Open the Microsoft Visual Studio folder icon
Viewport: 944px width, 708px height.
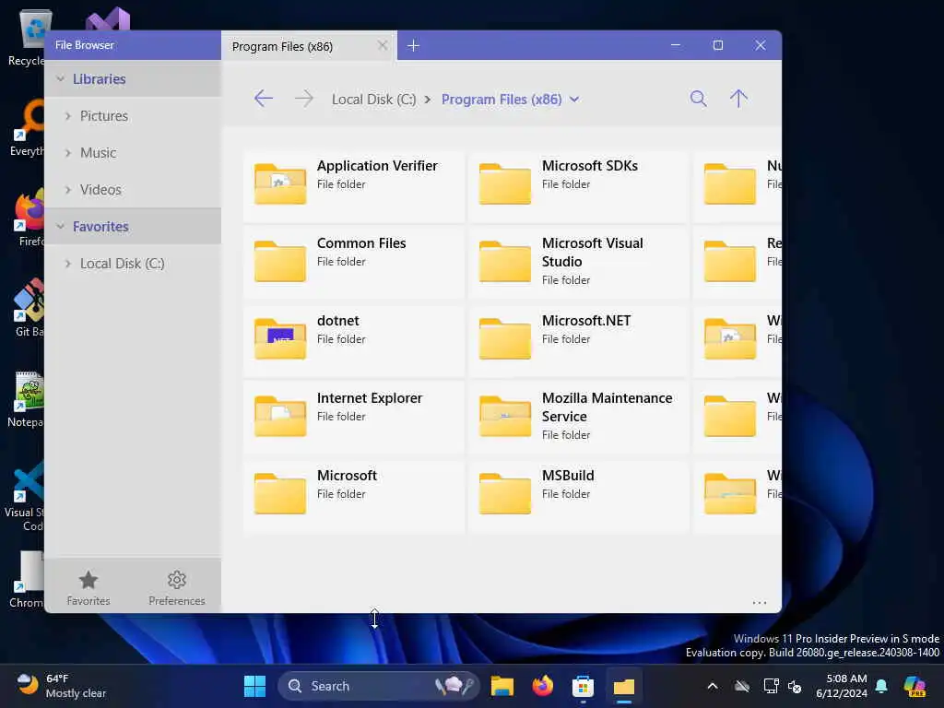(x=504, y=261)
